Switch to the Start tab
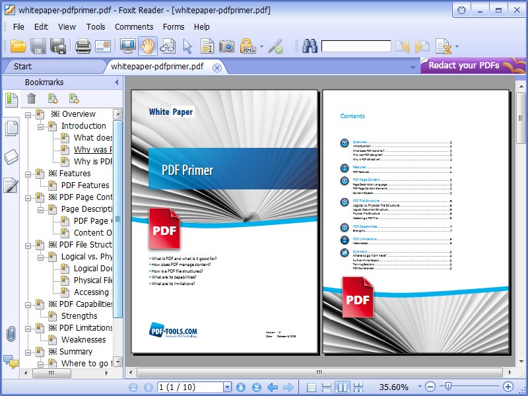Viewport: 528px width, 396px height. pos(22,66)
